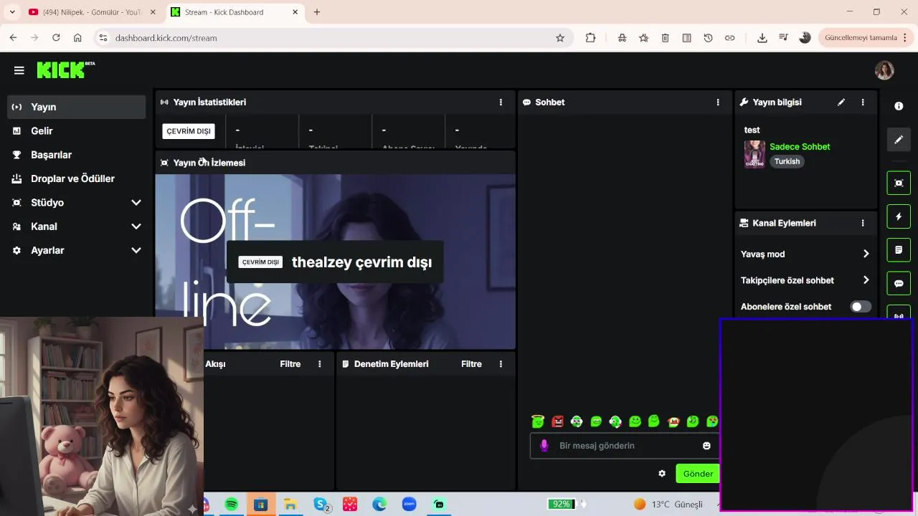Image resolution: width=918 pixels, height=516 pixels.
Task: Open the emoji picker in message box
Action: click(x=706, y=446)
